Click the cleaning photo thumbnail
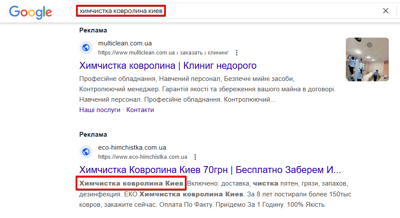The height and width of the screenshot is (218, 400). click(x=367, y=59)
